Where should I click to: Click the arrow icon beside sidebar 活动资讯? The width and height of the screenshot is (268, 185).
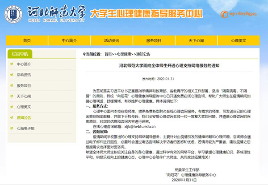tap(12, 75)
